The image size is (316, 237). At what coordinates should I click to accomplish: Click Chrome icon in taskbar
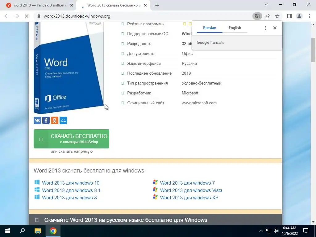(53, 231)
